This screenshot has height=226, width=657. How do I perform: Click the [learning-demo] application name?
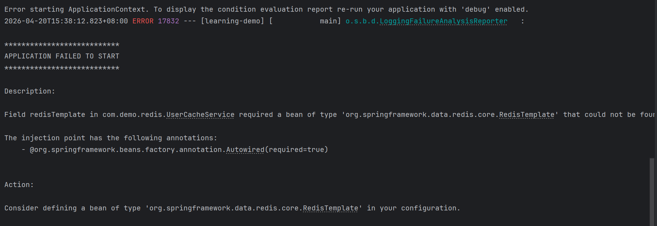tap(233, 21)
